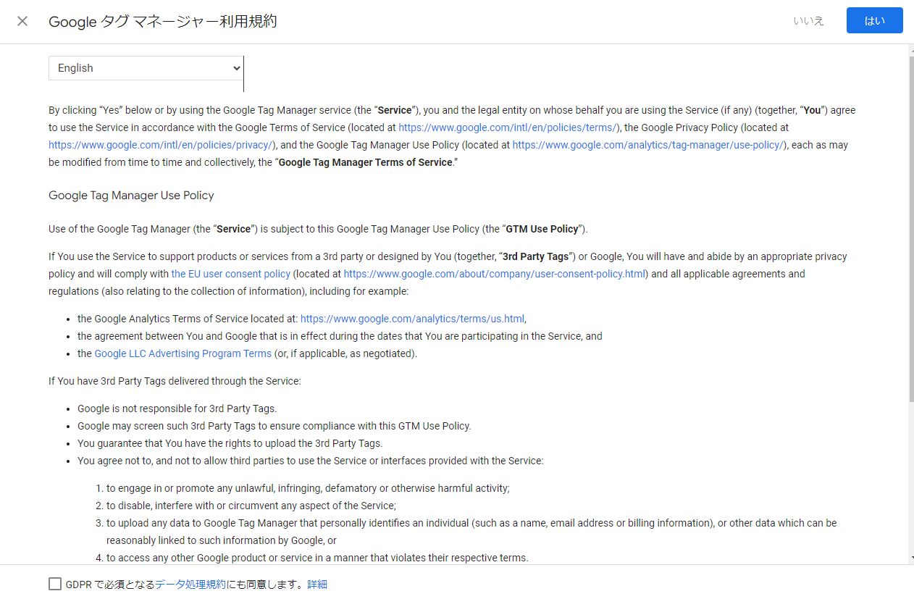Click text 'You guarantee that You have the rights'
914x599 pixels.
230,443
